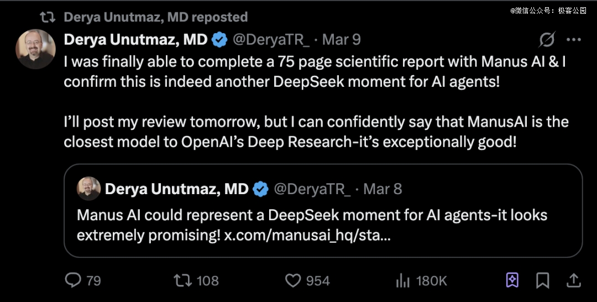Like the post with heart icon
This screenshot has height=302, width=597.
coord(293,281)
